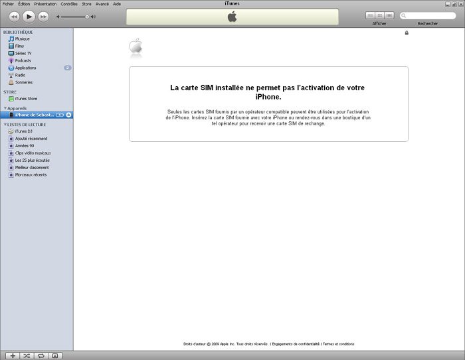
Task: Click the low volume speaker icon
Action: tap(58, 17)
